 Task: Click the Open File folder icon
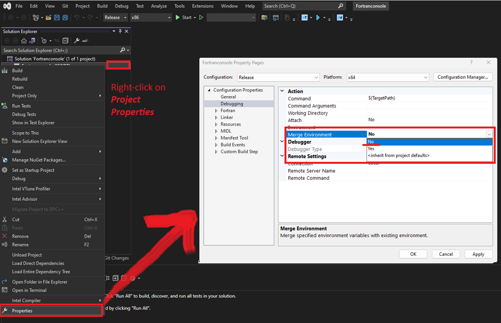pyautogui.click(x=48, y=17)
